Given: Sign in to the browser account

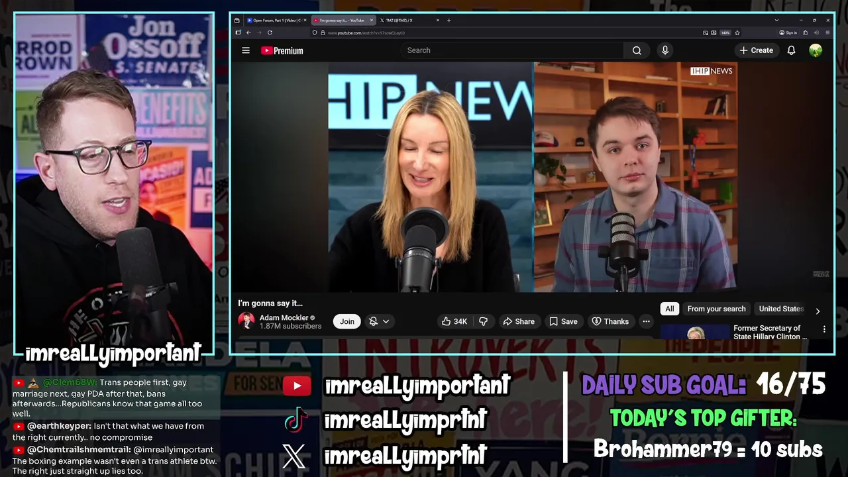Looking at the screenshot, I should pyautogui.click(x=788, y=32).
